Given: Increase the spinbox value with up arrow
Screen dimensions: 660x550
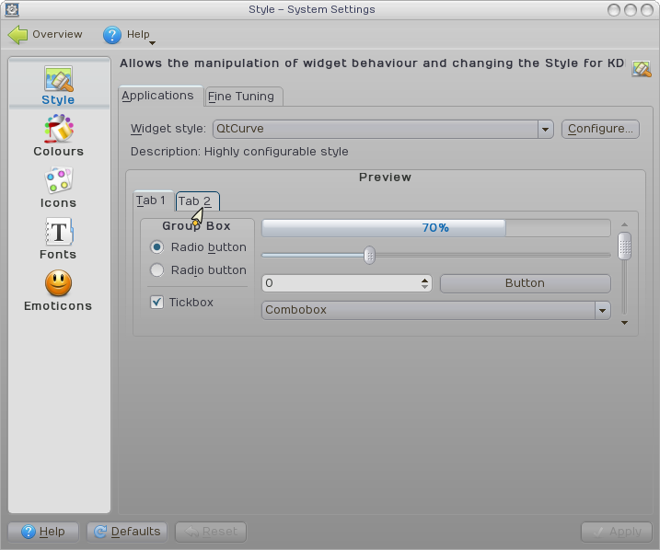Looking at the screenshot, I should tap(424, 280).
